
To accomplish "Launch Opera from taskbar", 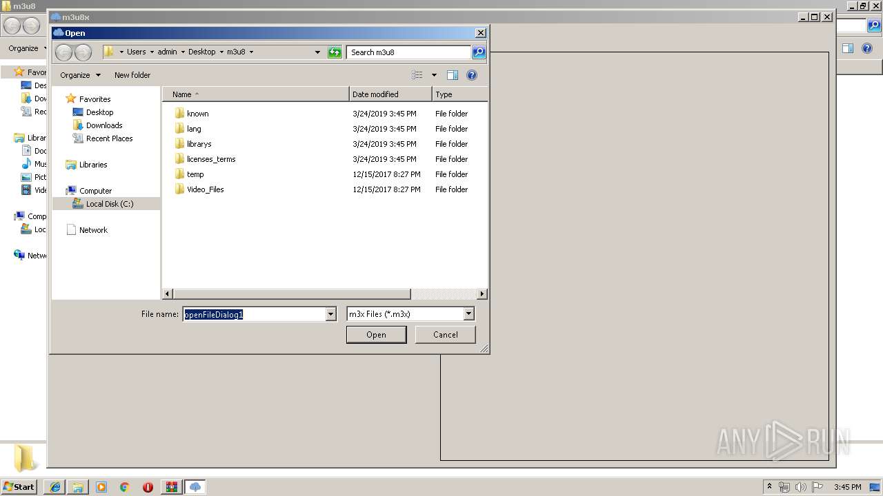I will pyautogui.click(x=148, y=487).
